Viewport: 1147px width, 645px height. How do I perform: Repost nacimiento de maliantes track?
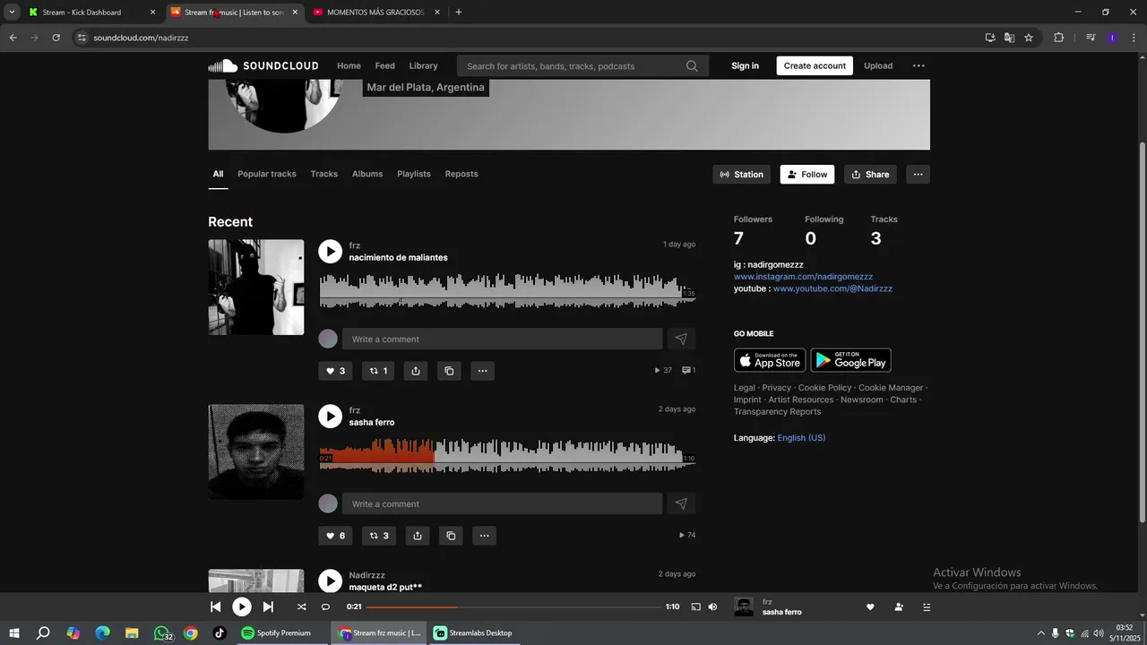[x=379, y=371]
